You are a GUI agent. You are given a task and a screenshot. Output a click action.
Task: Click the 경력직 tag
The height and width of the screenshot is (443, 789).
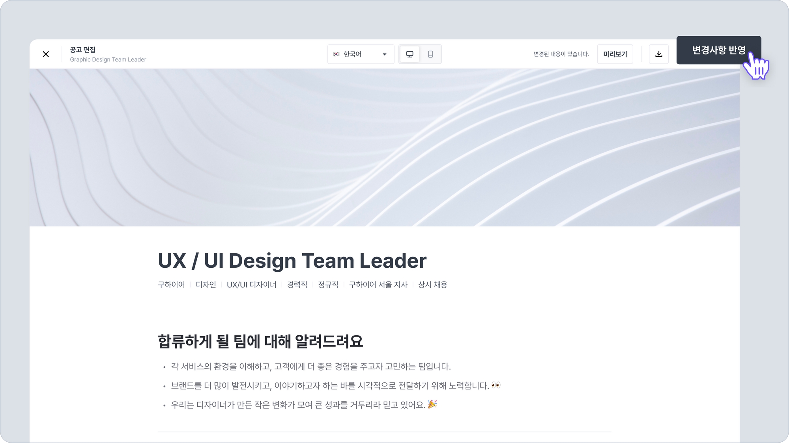pyautogui.click(x=297, y=285)
